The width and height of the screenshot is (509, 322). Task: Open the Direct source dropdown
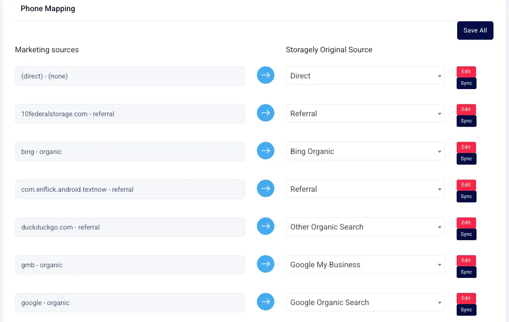[x=365, y=76]
